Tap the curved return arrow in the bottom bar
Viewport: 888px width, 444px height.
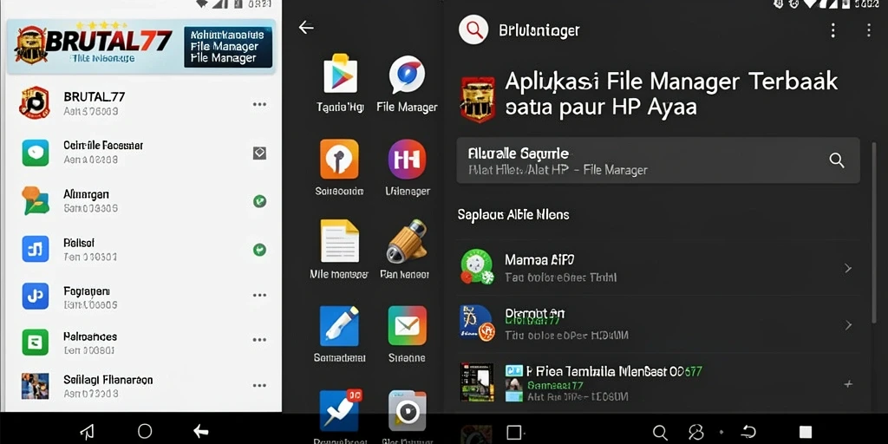[748, 433]
